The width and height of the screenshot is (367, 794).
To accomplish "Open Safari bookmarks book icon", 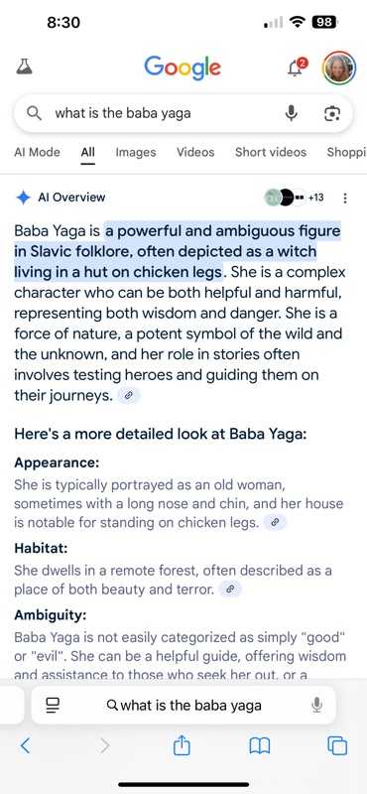I will 260,745.
